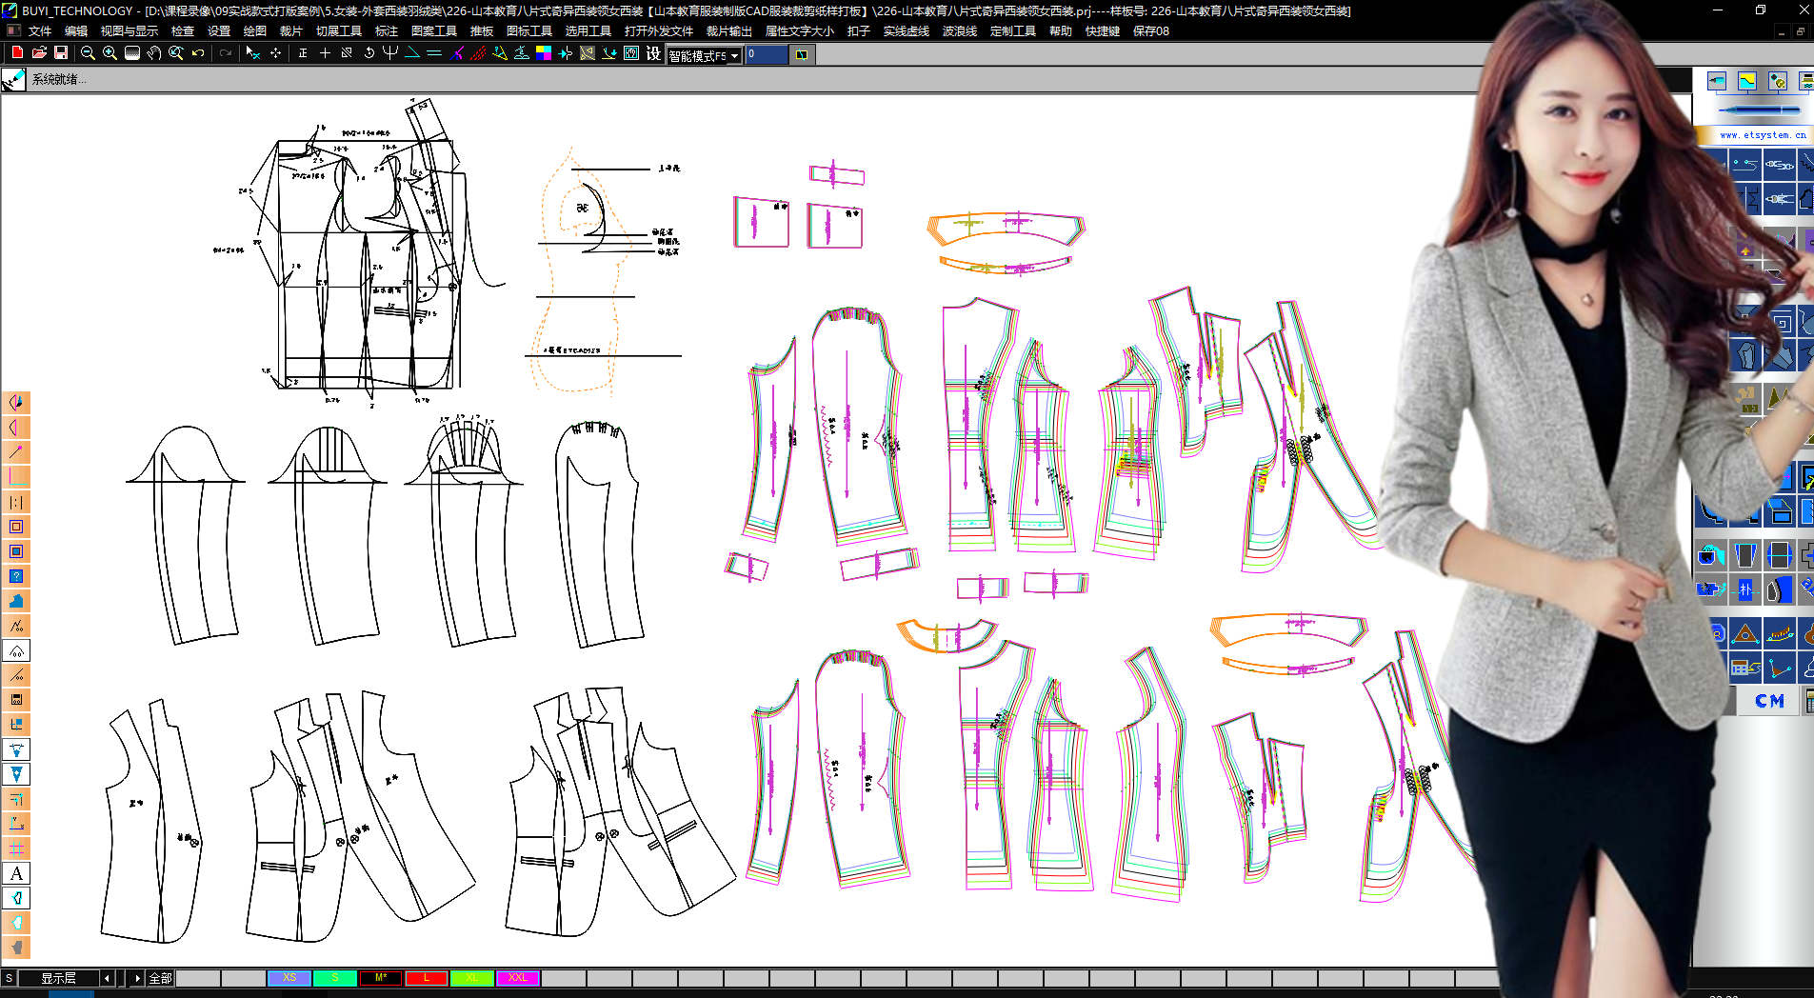The width and height of the screenshot is (1814, 998).
Task: Click the 全部 button in size bar
Action: [160, 978]
